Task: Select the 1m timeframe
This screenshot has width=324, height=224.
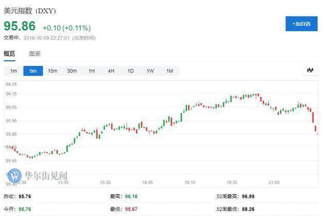Action: pos(13,71)
